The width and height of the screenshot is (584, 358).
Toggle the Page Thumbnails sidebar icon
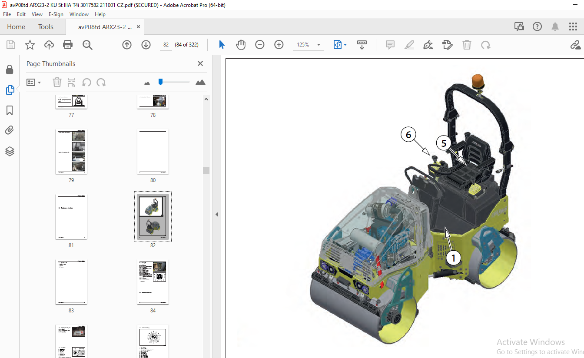10,90
